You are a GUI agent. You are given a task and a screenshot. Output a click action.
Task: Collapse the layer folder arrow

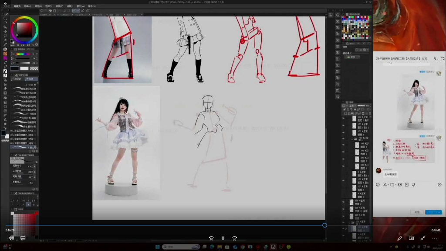(352, 139)
